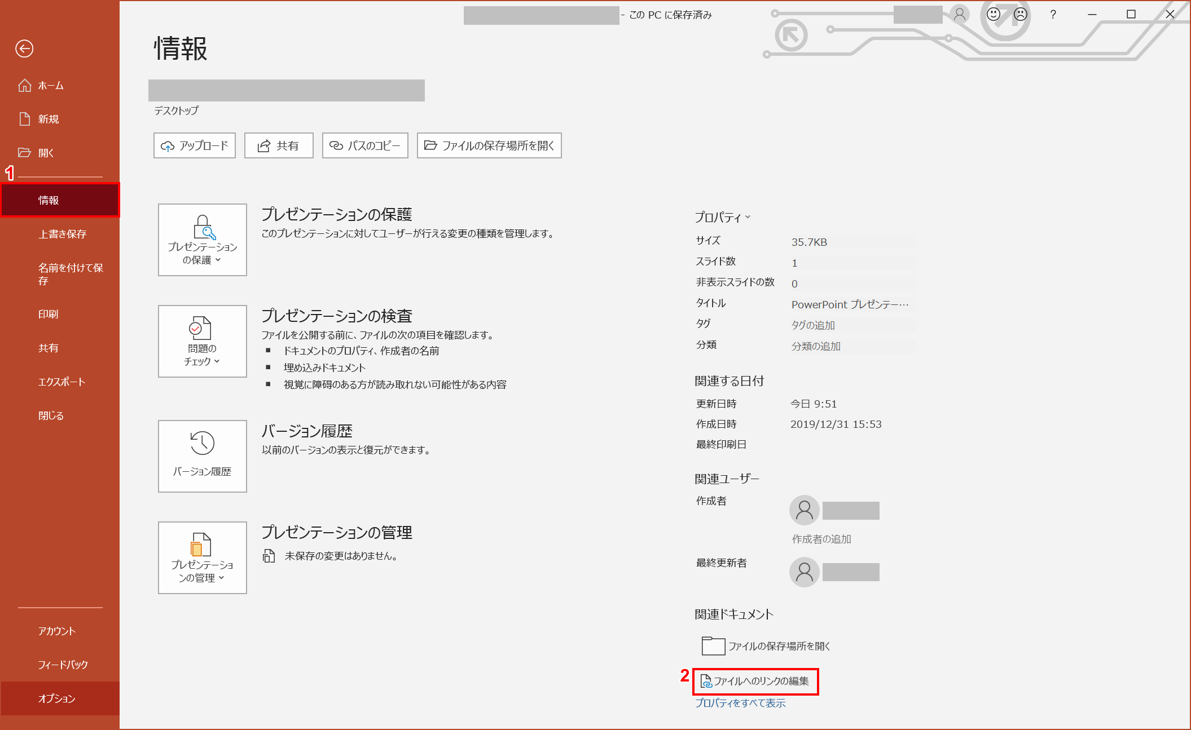The height and width of the screenshot is (730, 1191).
Task: Open オプション in the sidebar
Action: [60, 698]
